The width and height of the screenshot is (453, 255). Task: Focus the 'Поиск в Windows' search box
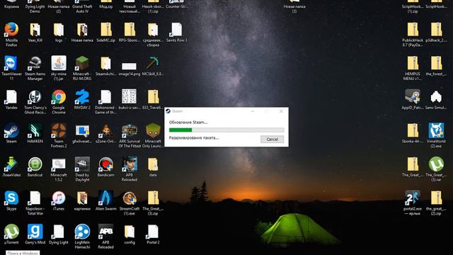pos(23,253)
